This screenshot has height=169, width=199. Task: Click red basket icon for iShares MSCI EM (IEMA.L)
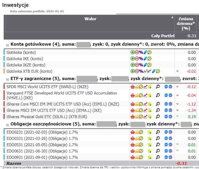[x=132, y=110]
